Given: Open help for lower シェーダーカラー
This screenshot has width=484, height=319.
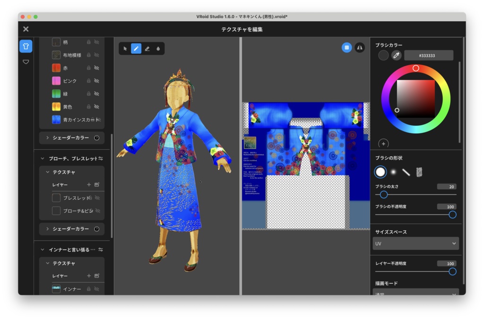Looking at the screenshot, I should click(x=96, y=229).
